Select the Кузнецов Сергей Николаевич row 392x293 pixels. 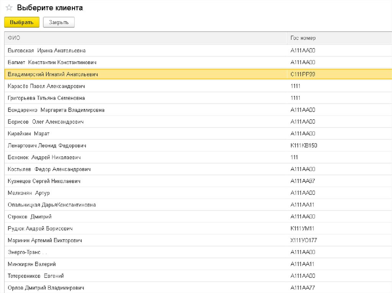(x=44, y=181)
